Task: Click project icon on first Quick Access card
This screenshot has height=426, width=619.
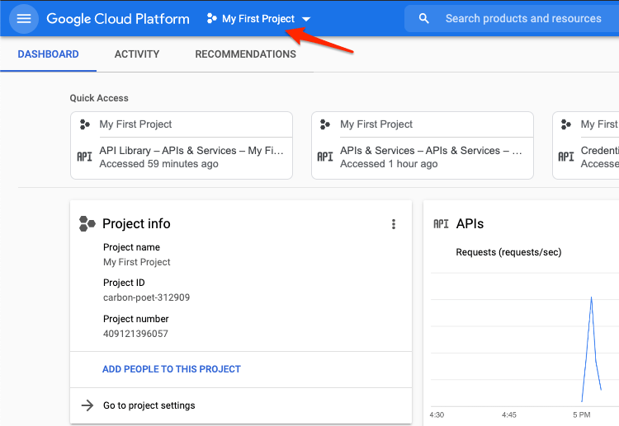Action: [x=84, y=124]
